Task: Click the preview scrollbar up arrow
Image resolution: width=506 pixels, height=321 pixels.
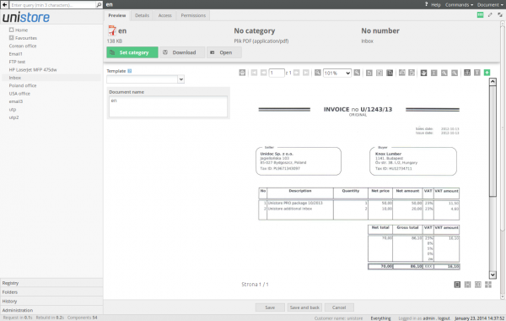Action: (x=493, y=81)
